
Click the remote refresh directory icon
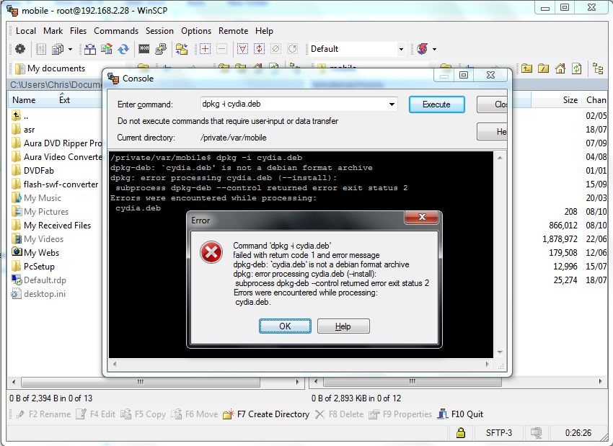[576, 68]
